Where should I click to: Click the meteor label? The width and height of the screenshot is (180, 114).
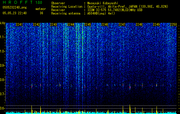coord(41,9)
